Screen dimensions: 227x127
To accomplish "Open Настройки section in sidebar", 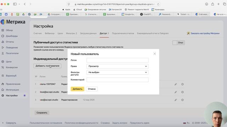I will [x=12, y=96].
